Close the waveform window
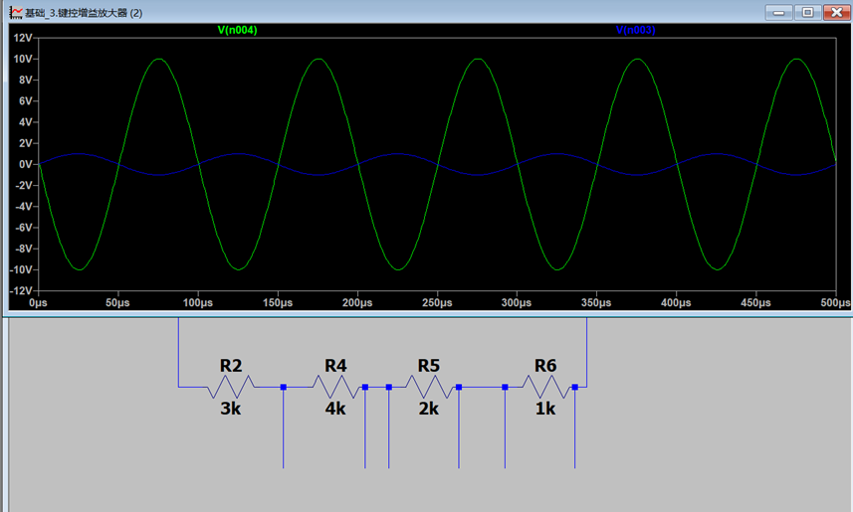The image size is (853, 512). pos(837,13)
